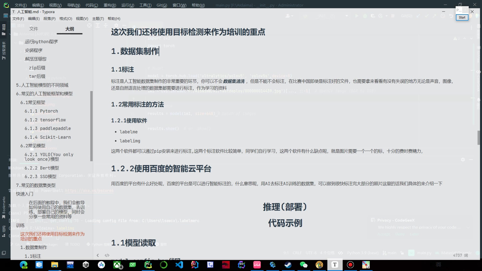Jump to outline item tar后缀
Image resolution: width=482 pixels, height=271 pixels.
click(x=37, y=76)
